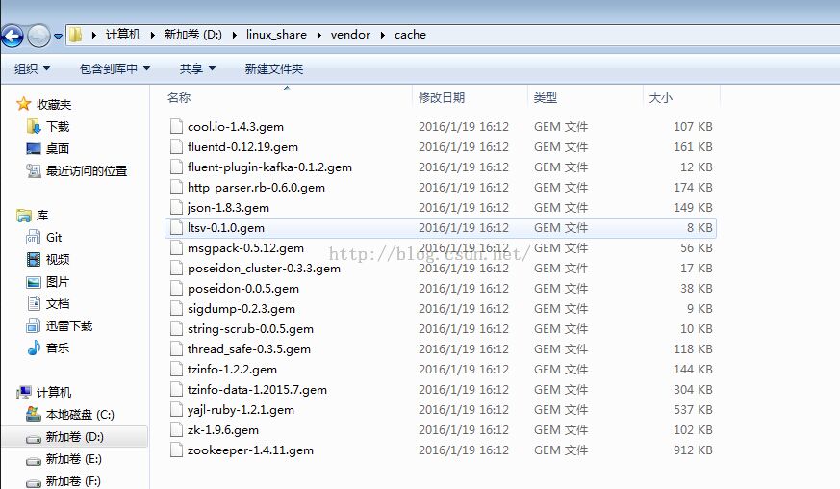Screen dimensions: 840x489
Task: Click the 107 KB size value
Action: pyautogui.click(x=693, y=126)
